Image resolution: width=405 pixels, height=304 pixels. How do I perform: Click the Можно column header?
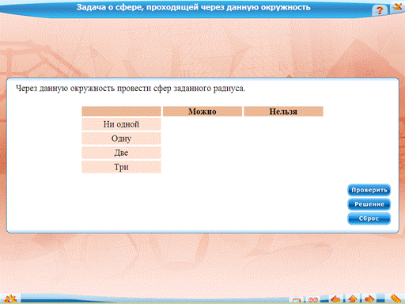[202, 112]
